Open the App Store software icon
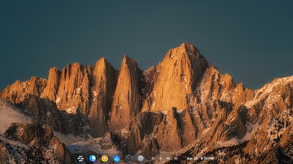 [x=116, y=158]
